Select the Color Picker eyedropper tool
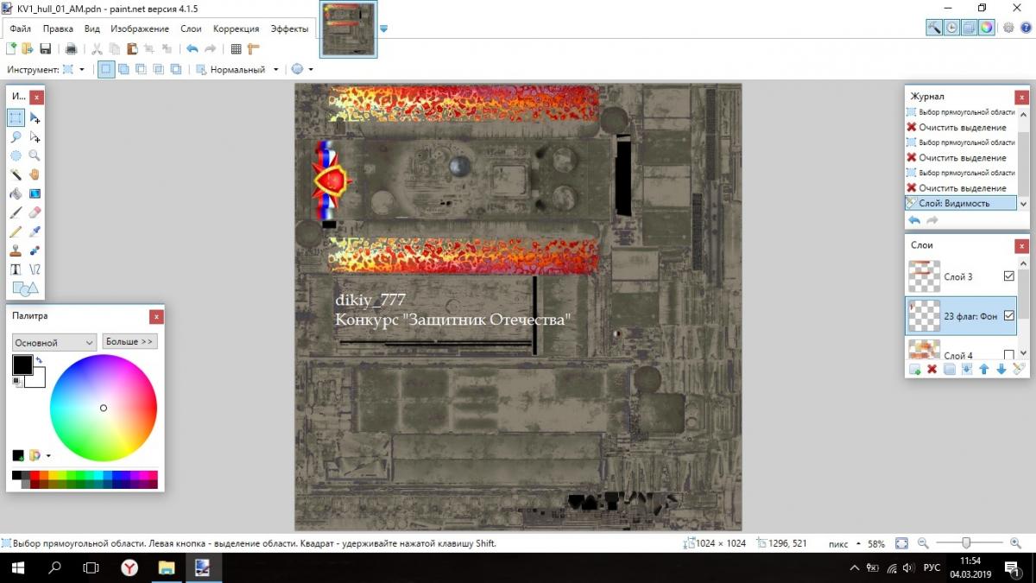Screen dimensions: 1036x583 click(35, 231)
